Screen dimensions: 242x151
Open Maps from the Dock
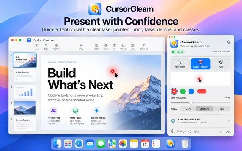[x=112, y=143]
